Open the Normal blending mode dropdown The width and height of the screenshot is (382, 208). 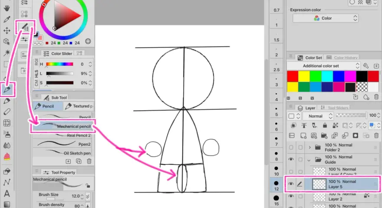(318, 116)
